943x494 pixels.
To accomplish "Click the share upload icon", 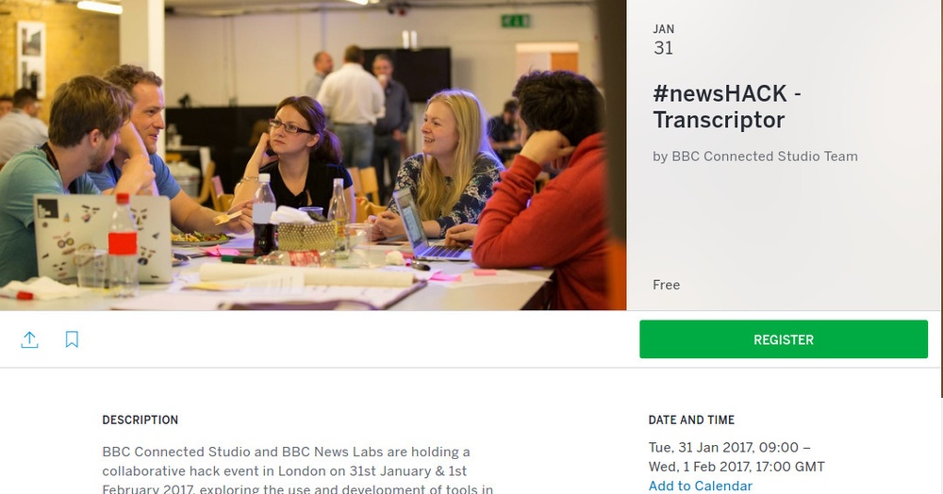I will [29, 339].
